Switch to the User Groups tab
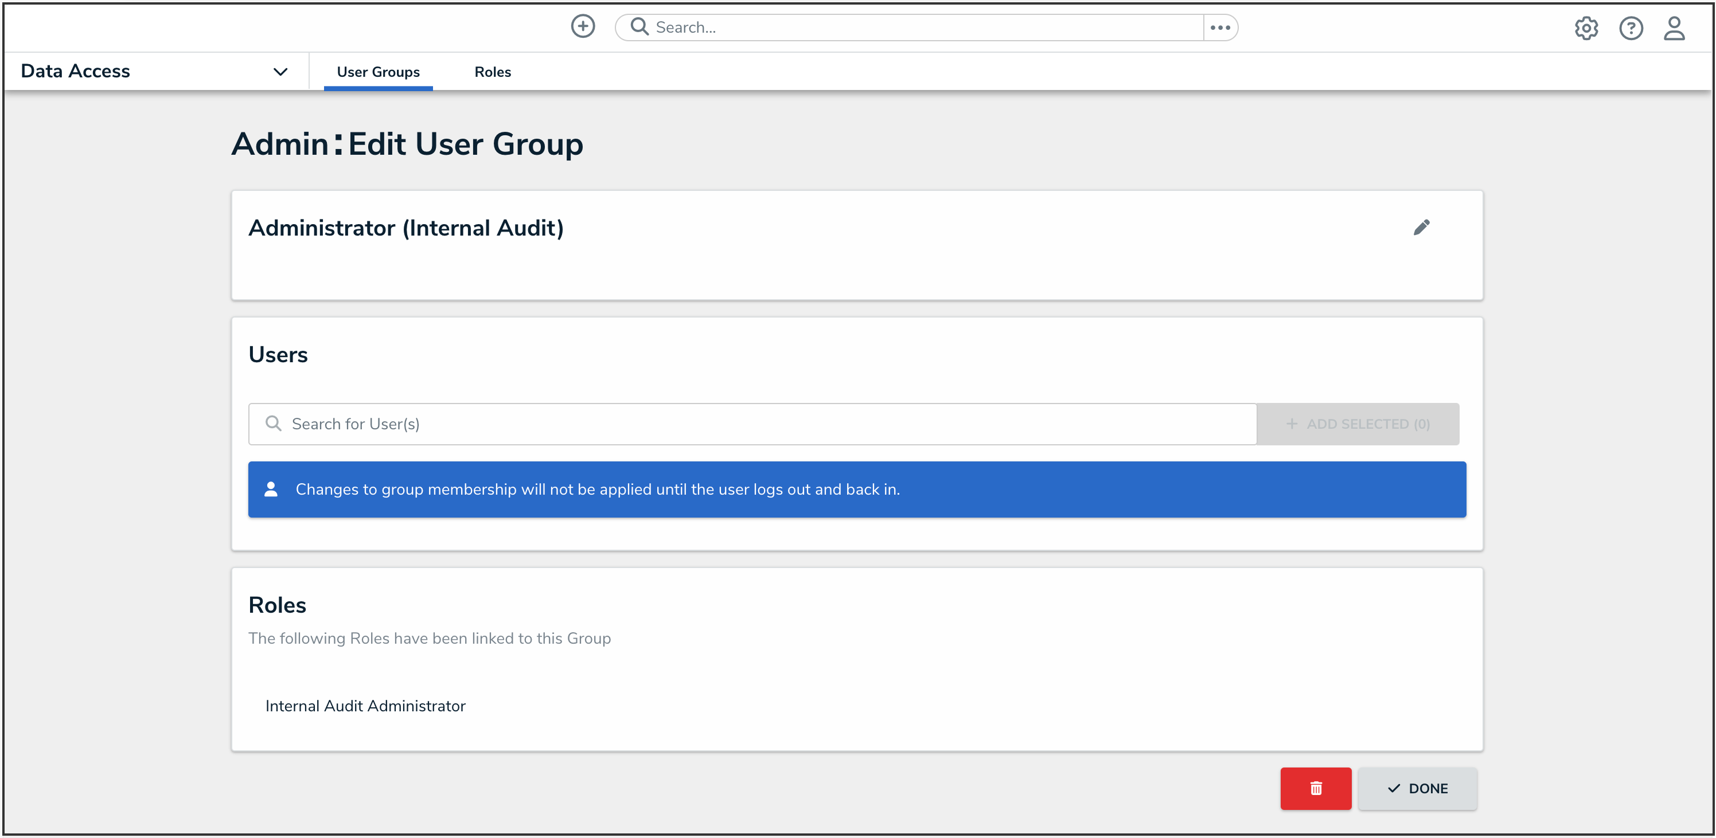Viewport: 1716px width, 838px height. (x=378, y=72)
